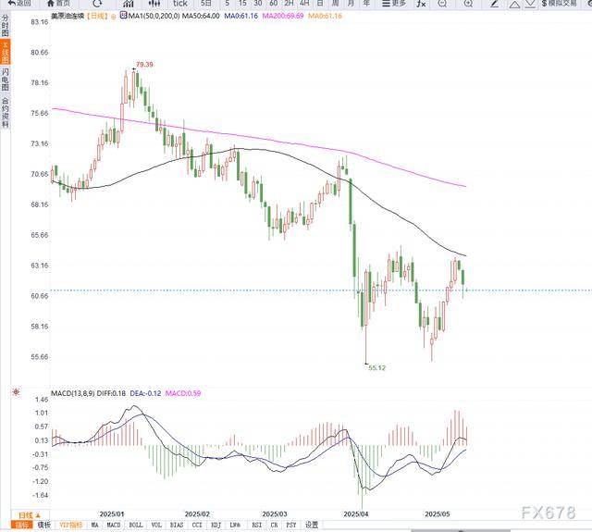
Task: Open 模拟交易 simulated trading
Action: (560, 3)
